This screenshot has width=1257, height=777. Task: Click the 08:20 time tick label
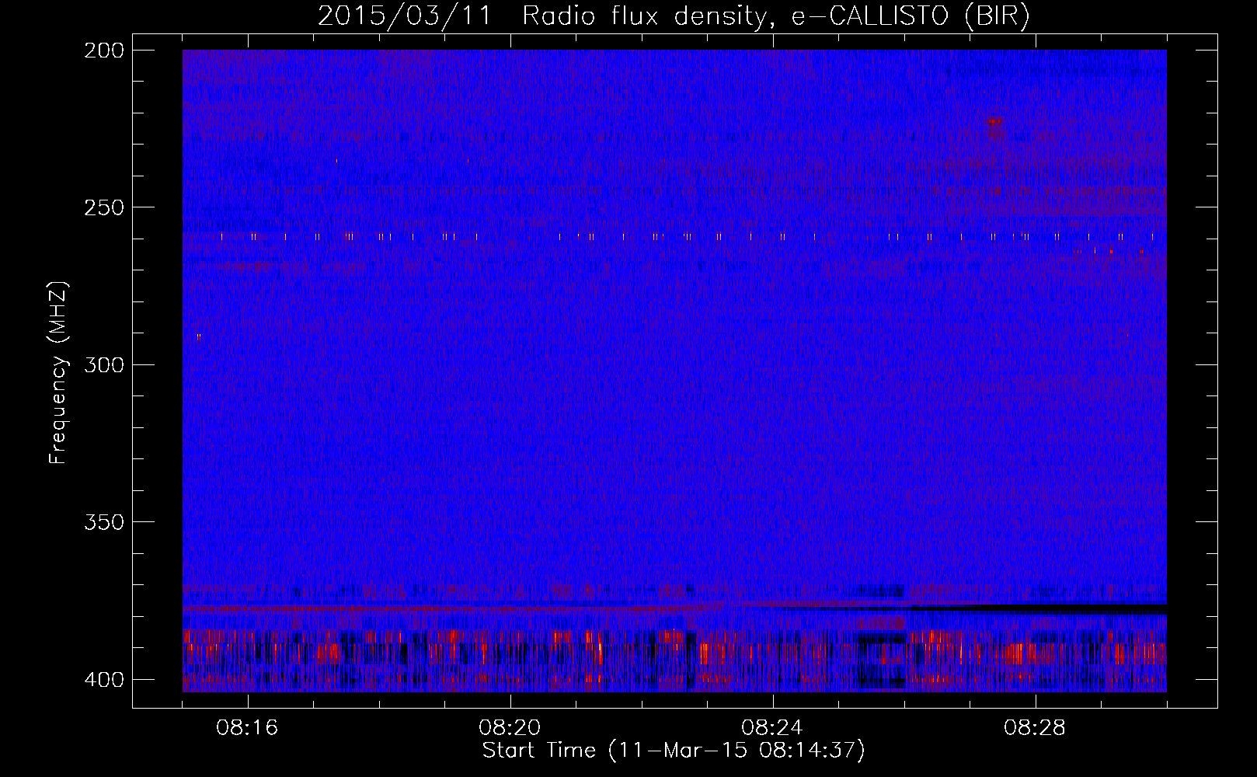click(510, 728)
